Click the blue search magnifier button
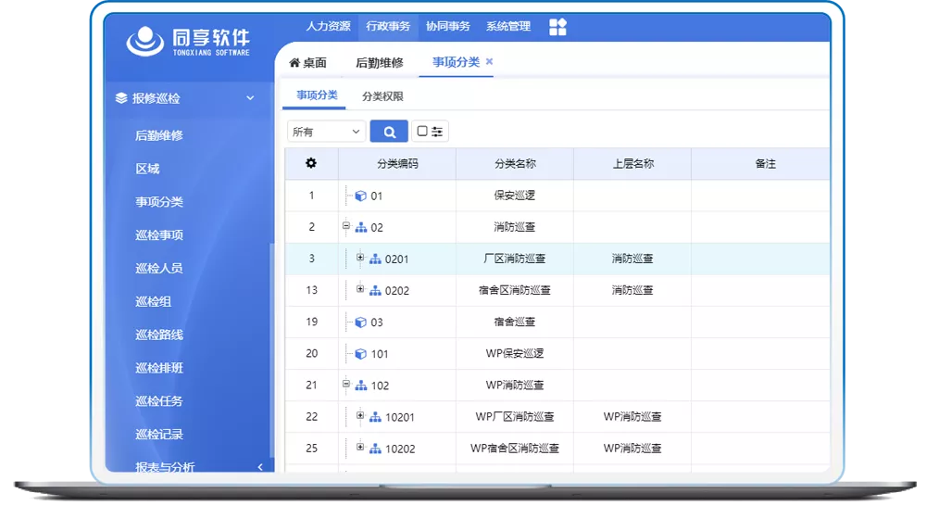This screenshot has width=926, height=506. coord(389,132)
